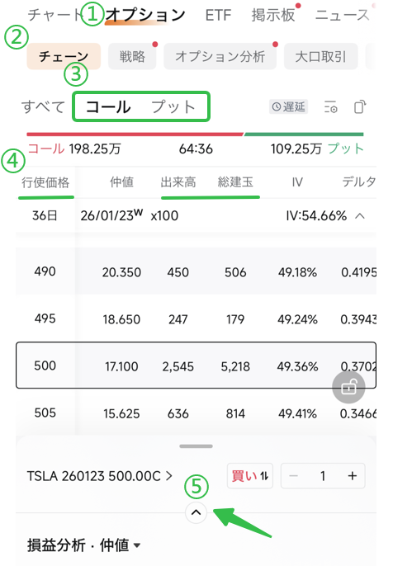Switch to the ETF tab
412x566 pixels.
click(218, 16)
